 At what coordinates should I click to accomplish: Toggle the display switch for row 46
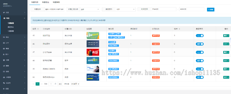click(200, 44)
